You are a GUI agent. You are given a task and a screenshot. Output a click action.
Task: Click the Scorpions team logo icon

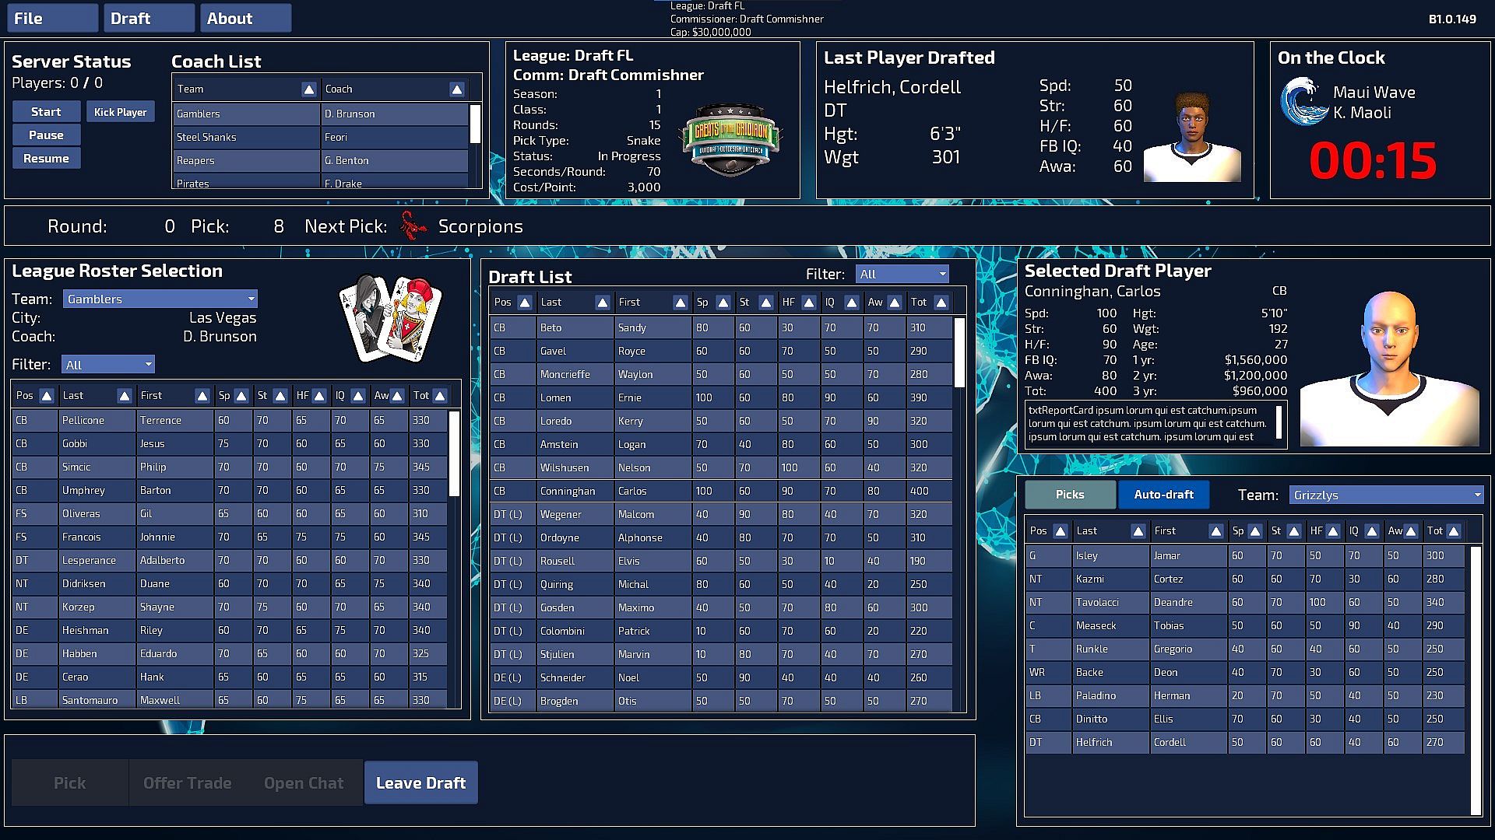(413, 226)
